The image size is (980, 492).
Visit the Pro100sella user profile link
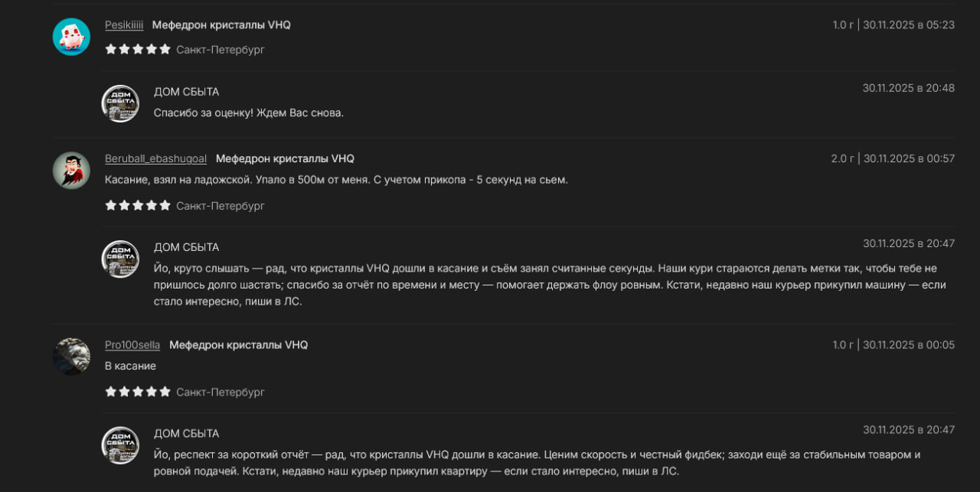pyautogui.click(x=132, y=345)
